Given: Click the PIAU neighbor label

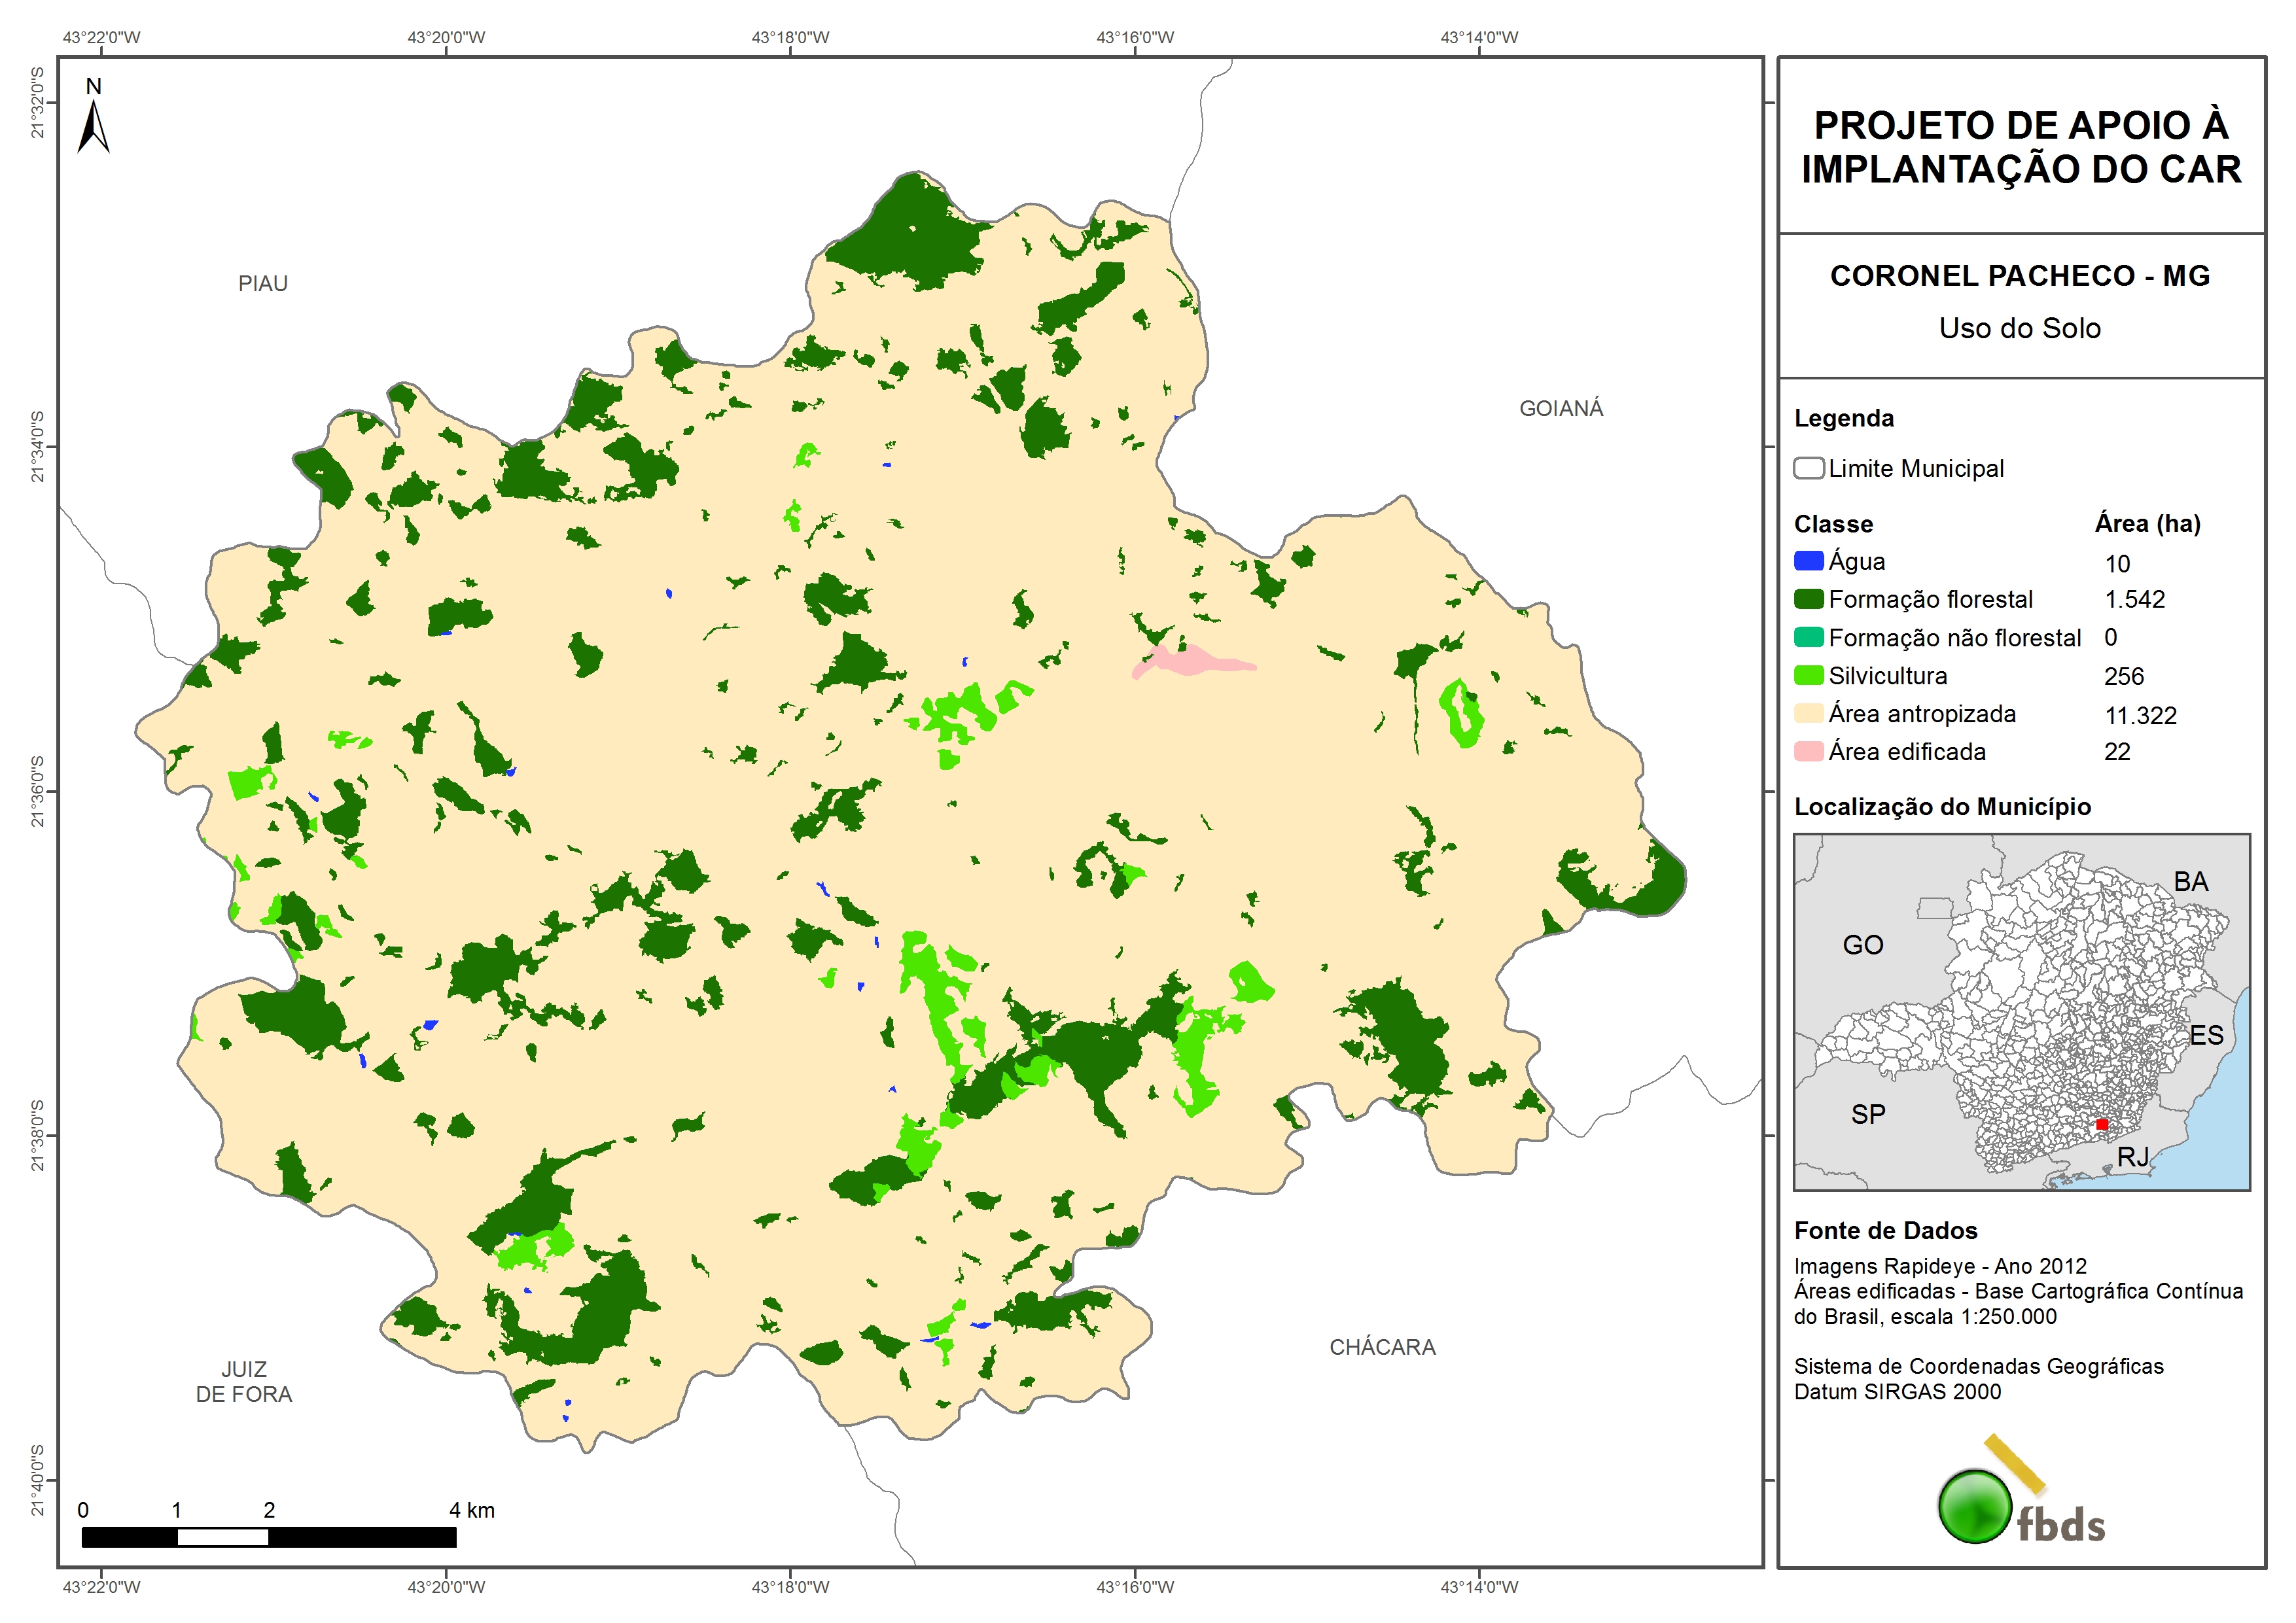Looking at the screenshot, I should pos(263,284).
